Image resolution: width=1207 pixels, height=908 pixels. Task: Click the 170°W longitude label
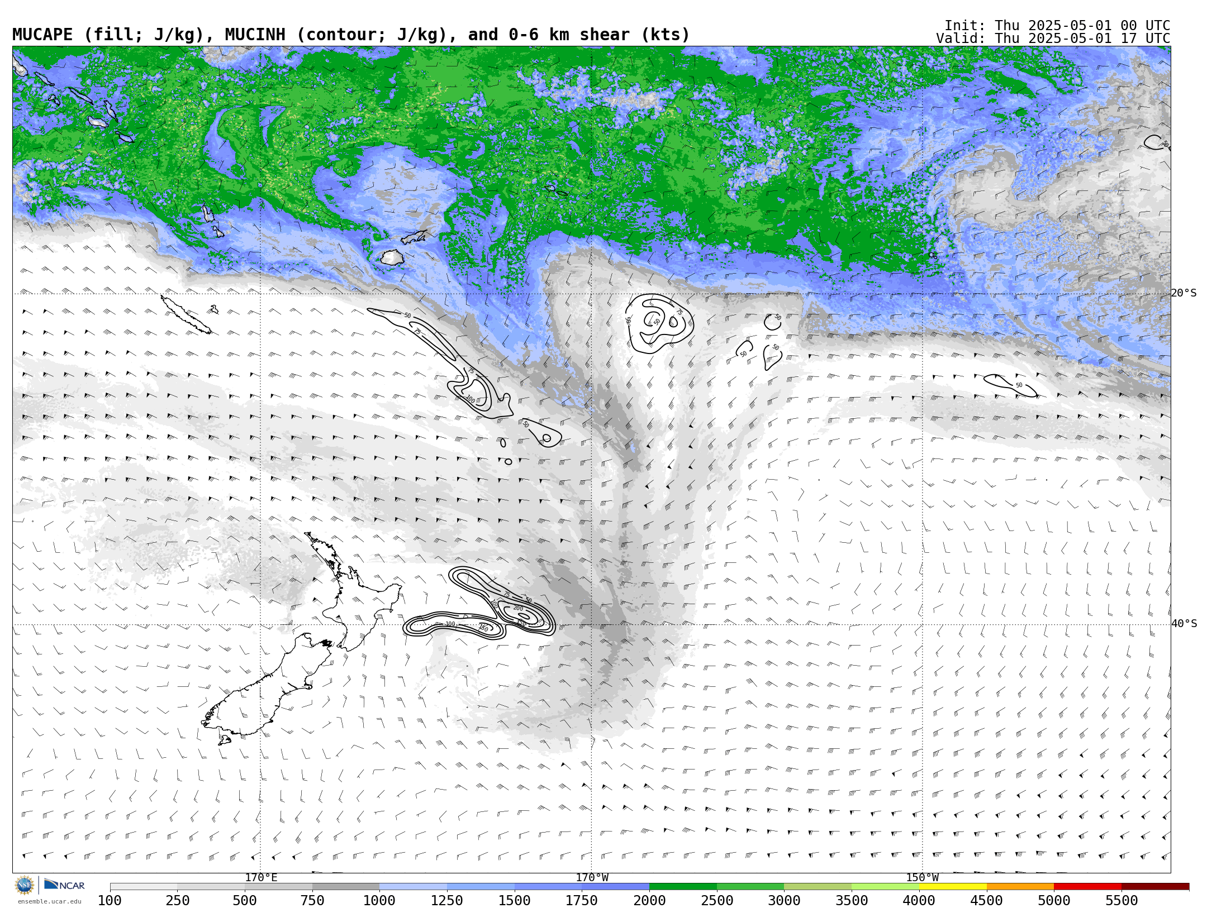592,878
